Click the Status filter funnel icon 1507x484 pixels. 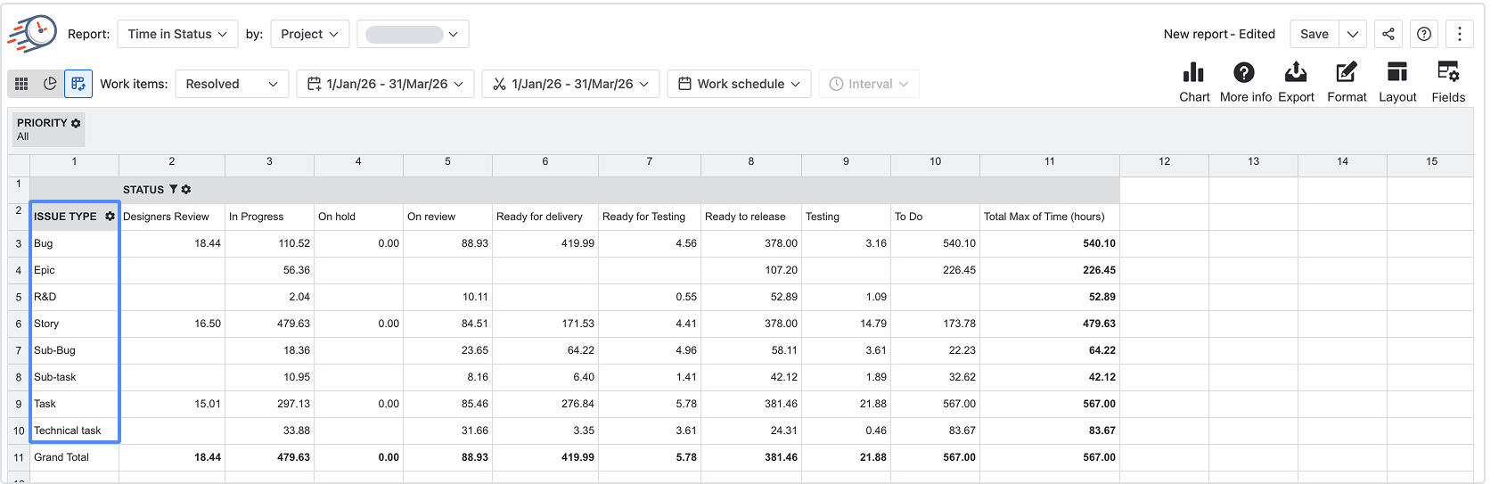click(x=173, y=190)
